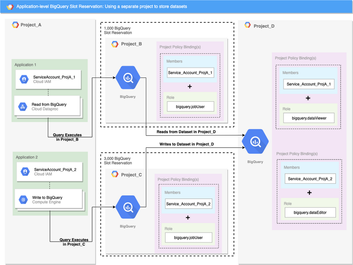Click the Project_B heading

tap(131, 44)
